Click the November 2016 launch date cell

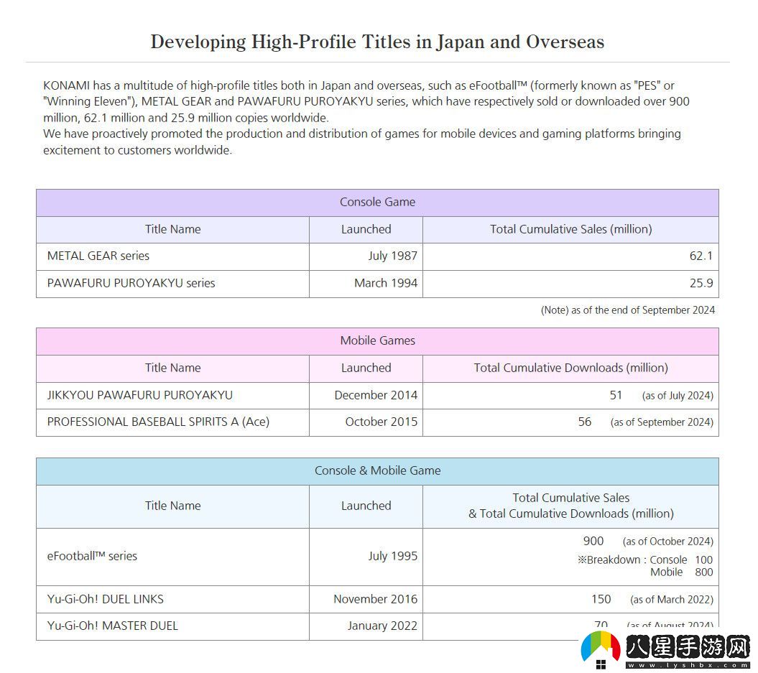[x=375, y=599]
